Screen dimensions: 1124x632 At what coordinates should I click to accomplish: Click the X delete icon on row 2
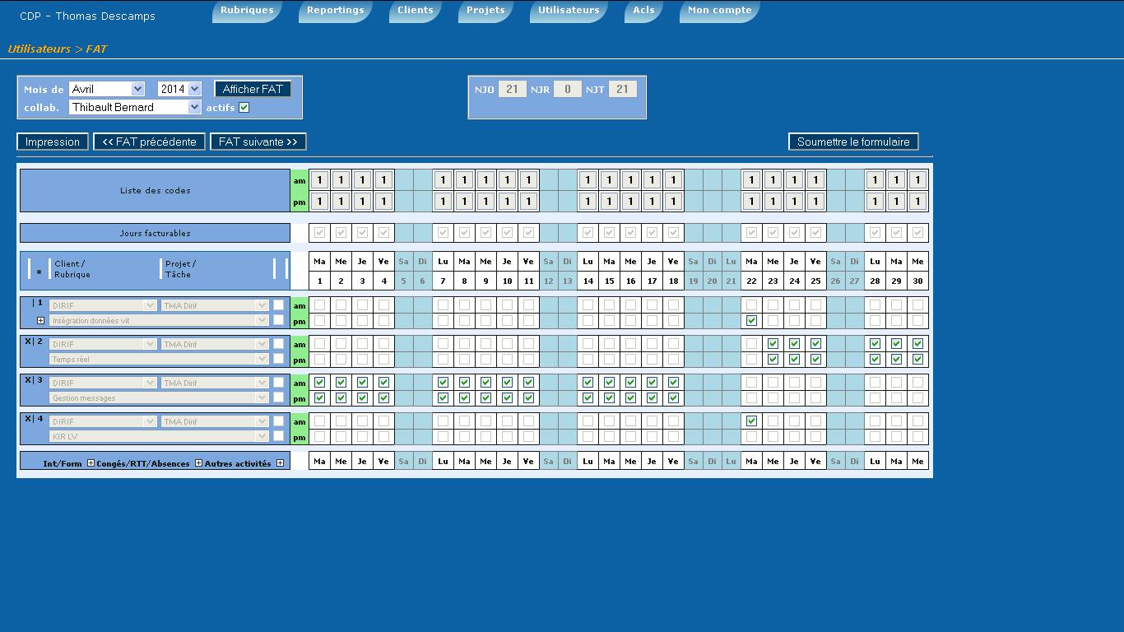tap(27, 341)
